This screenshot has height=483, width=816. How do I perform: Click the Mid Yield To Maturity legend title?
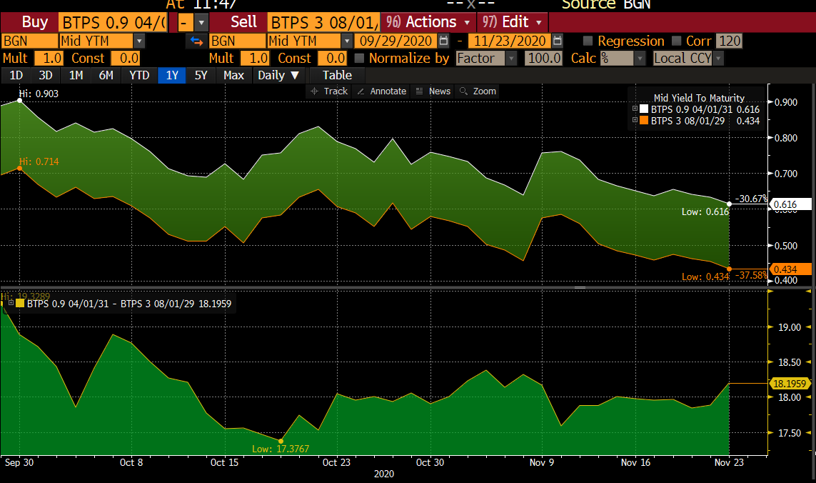699,98
